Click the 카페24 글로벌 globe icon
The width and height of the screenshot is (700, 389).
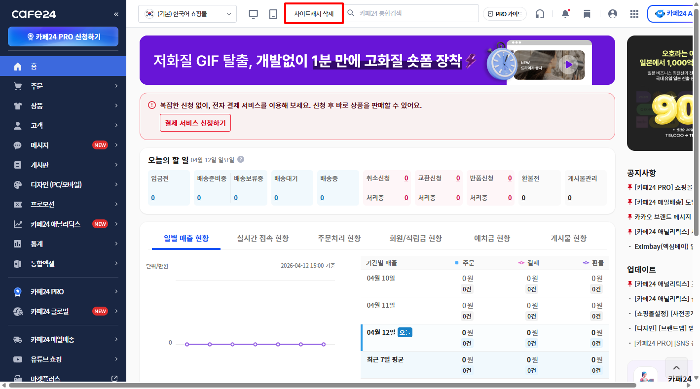pyautogui.click(x=18, y=312)
